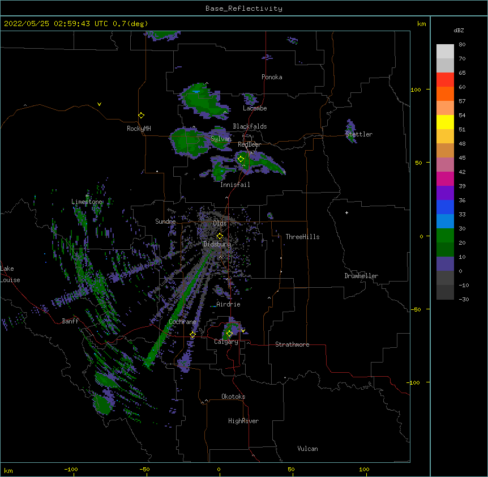Click the white asterisk above the Limestone label
Image resolution: width=488 pixels, height=477 pixels.
click(x=87, y=196)
